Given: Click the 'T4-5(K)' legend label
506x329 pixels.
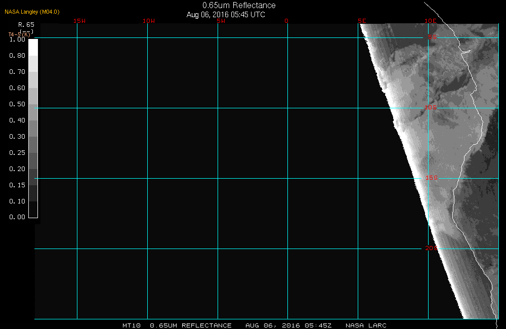Looking at the screenshot, I should [19, 34].
